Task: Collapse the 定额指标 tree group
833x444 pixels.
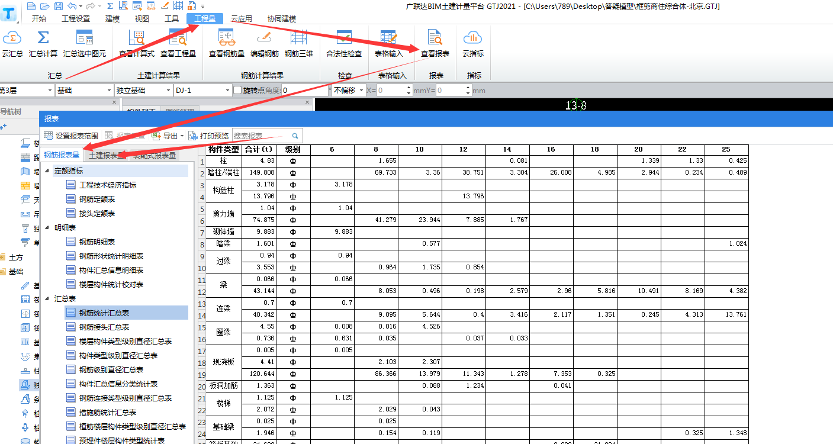Action: point(47,170)
